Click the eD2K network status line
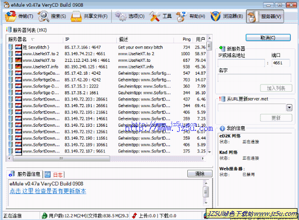The width and height of the screenshot is (299, 220). tap(239, 142)
